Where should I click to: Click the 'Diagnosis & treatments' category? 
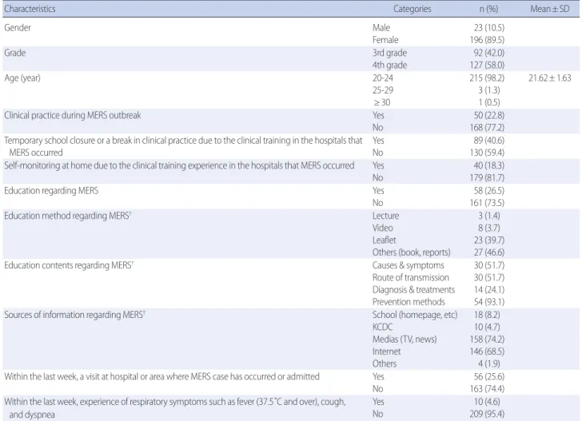[413, 290]
